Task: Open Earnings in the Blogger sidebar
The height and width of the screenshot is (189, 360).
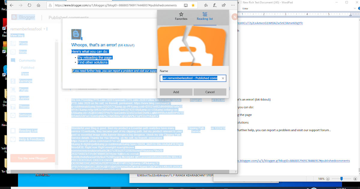Action: coord(25,81)
